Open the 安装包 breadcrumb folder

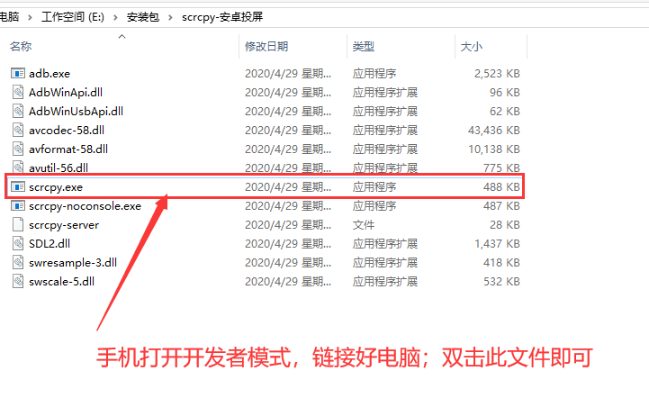[x=143, y=17]
